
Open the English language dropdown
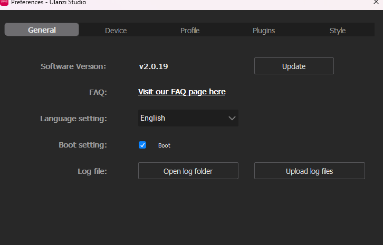pyautogui.click(x=188, y=118)
